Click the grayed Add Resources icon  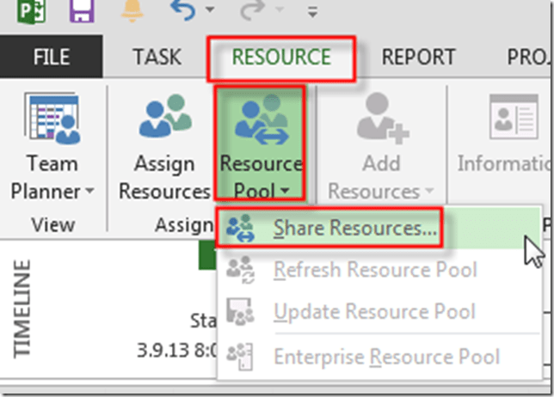click(379, 119)
